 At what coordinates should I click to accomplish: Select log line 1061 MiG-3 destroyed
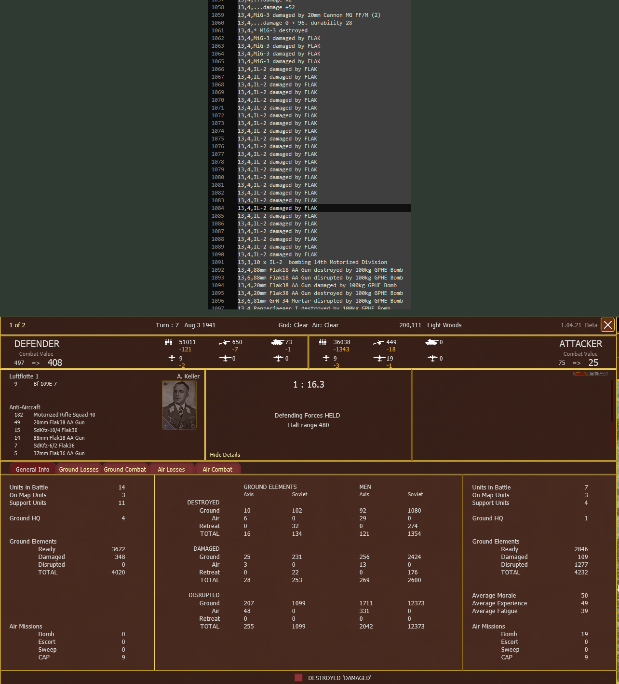272,30
